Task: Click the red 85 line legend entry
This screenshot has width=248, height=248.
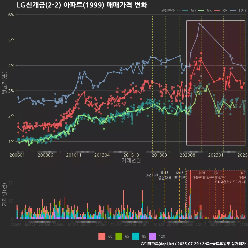Action: [x=221, y=10]
